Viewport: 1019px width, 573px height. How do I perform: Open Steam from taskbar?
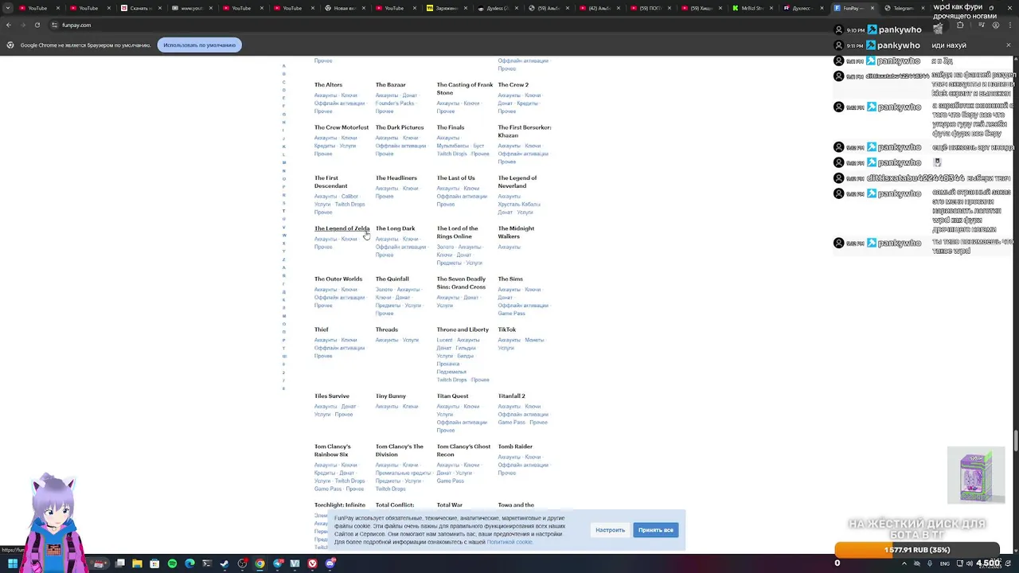(224, 563)
